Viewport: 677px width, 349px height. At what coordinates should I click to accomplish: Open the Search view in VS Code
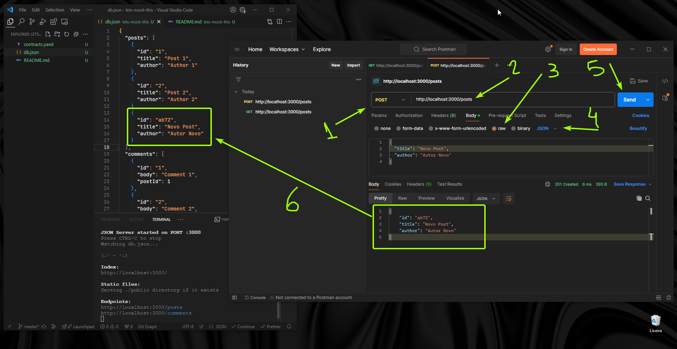(21, 22)
